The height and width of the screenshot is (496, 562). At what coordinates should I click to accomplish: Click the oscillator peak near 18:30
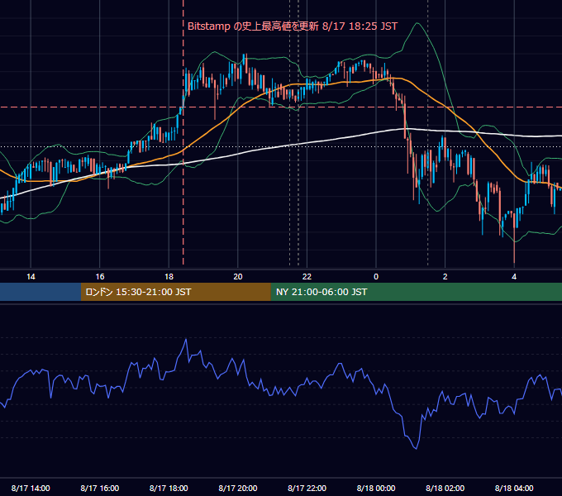[x=186, y=339]
